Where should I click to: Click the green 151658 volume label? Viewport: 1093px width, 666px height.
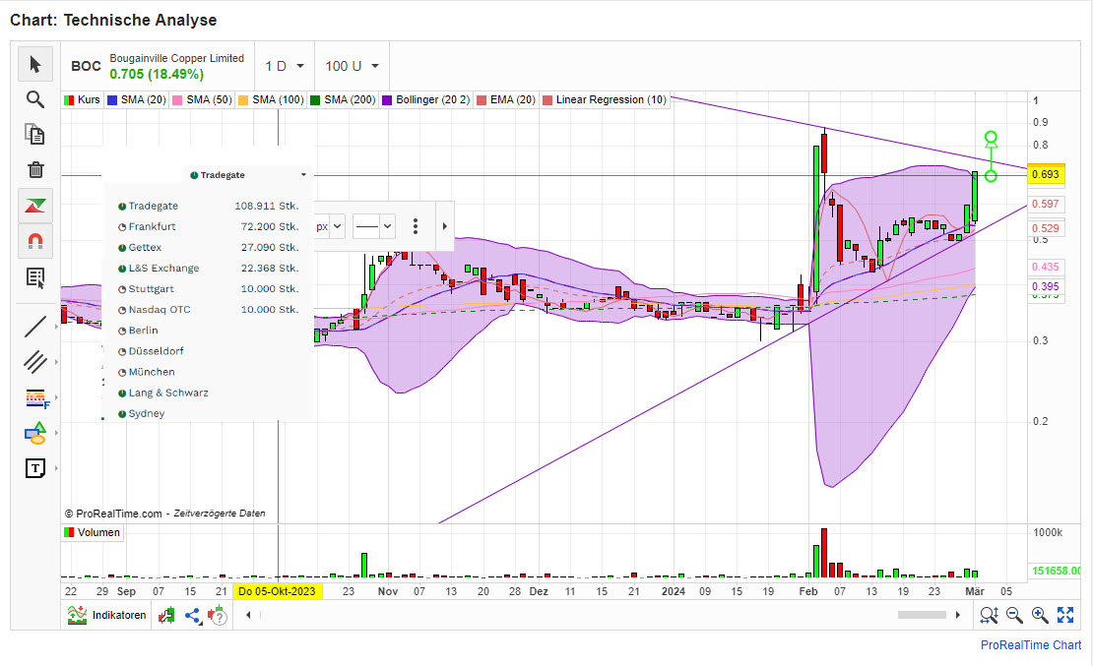[1056, 572]
